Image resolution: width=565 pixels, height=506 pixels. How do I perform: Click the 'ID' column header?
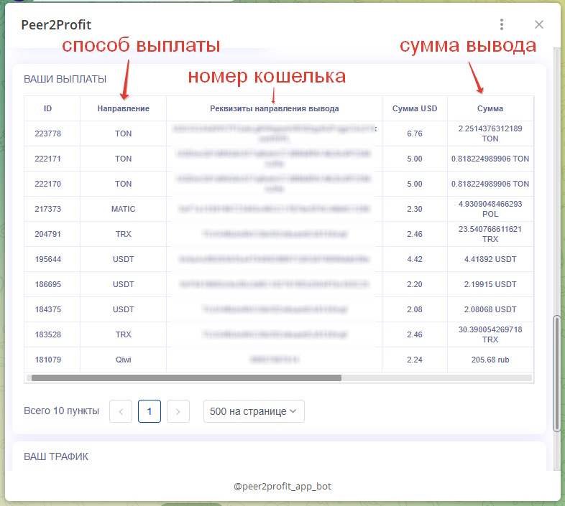[48, 108]
